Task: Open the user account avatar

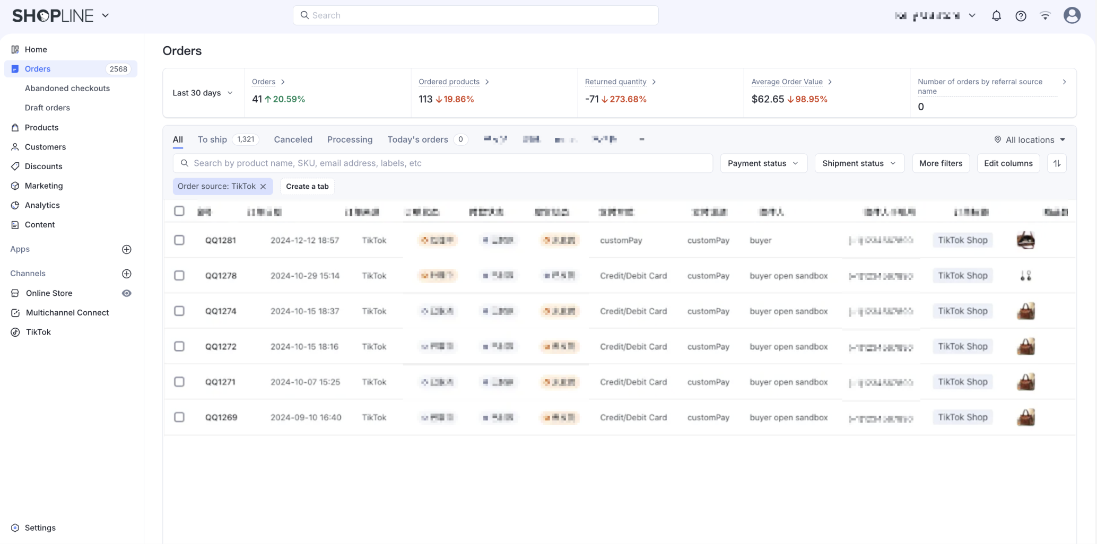Action: pos(1072,15)
